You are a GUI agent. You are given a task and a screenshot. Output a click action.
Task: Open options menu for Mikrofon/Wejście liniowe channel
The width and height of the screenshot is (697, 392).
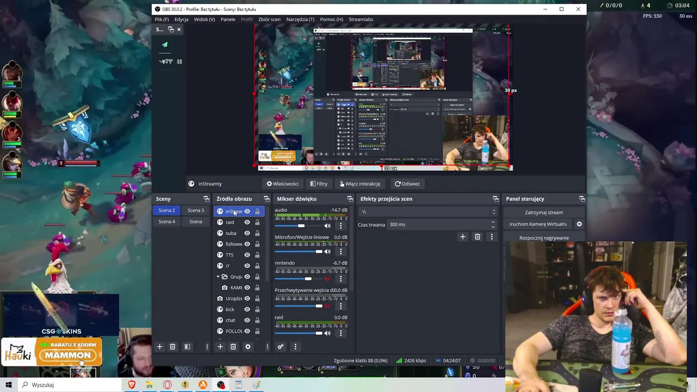pos(341,252)
